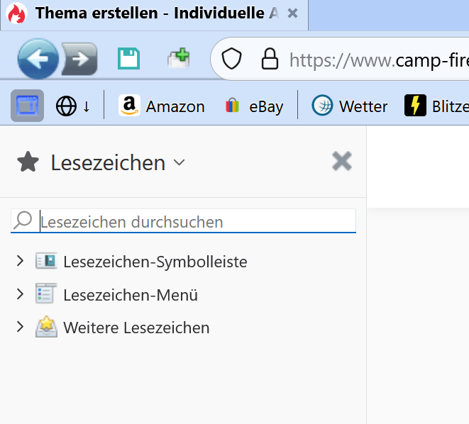Click the shield tracking protection icon
469x424 pixels.
point(232,58)
